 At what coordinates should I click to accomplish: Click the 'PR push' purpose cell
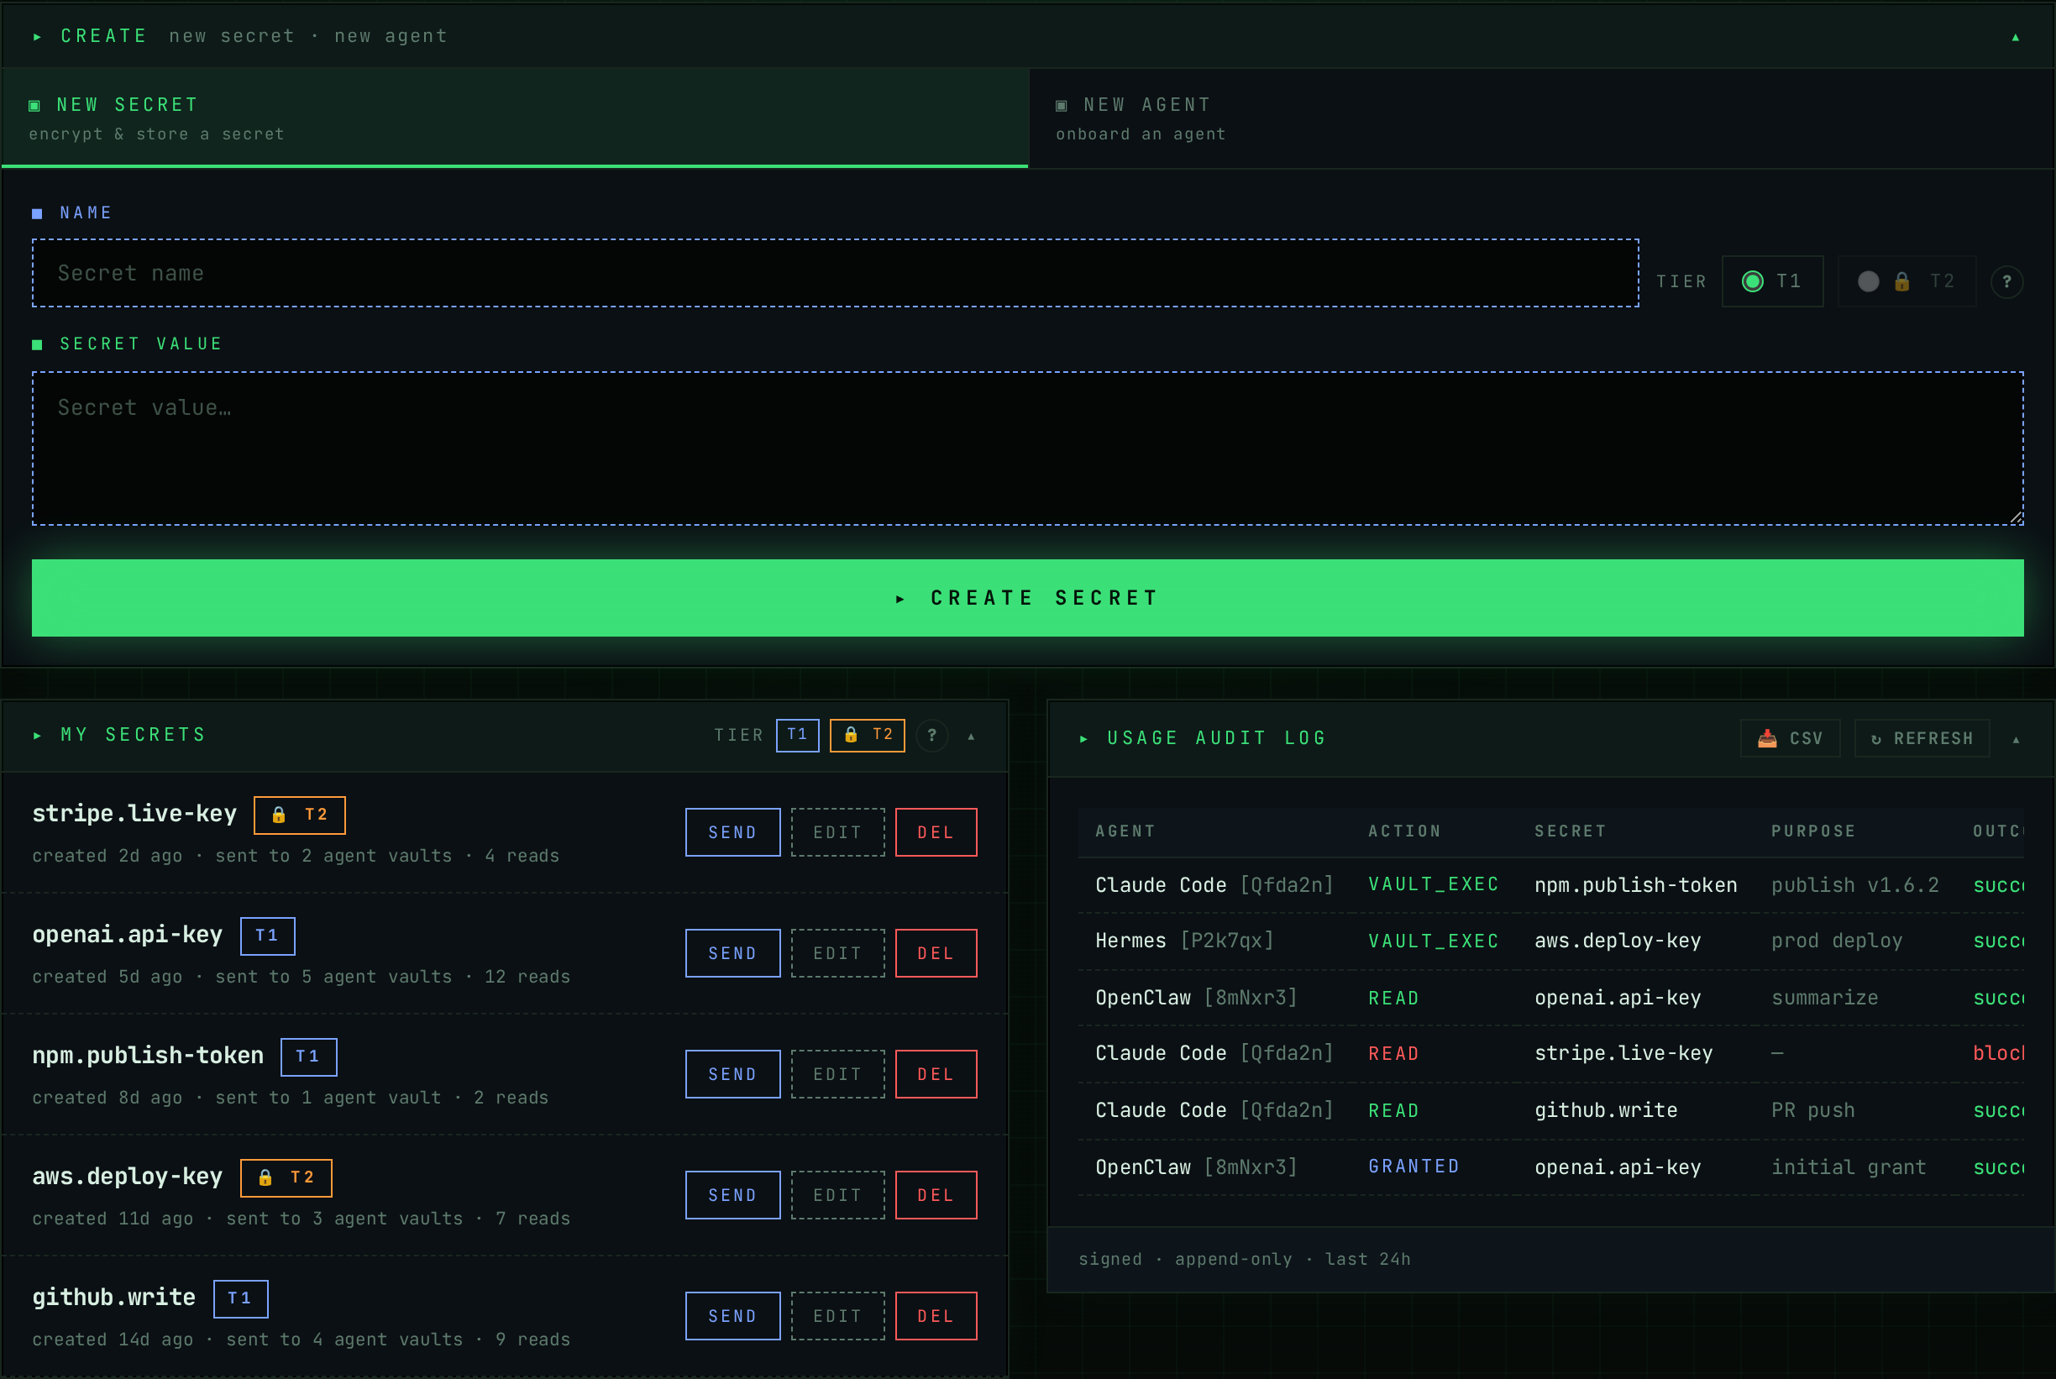coord(1812,1110)
